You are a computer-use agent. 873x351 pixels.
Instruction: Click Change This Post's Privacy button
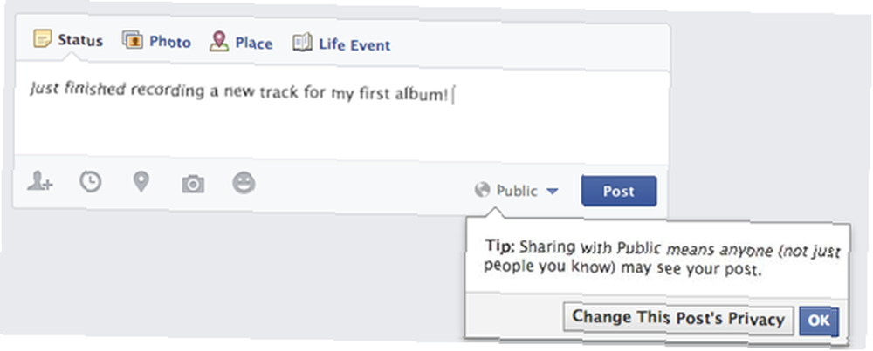pyautogui.click(x=678, y=320)
